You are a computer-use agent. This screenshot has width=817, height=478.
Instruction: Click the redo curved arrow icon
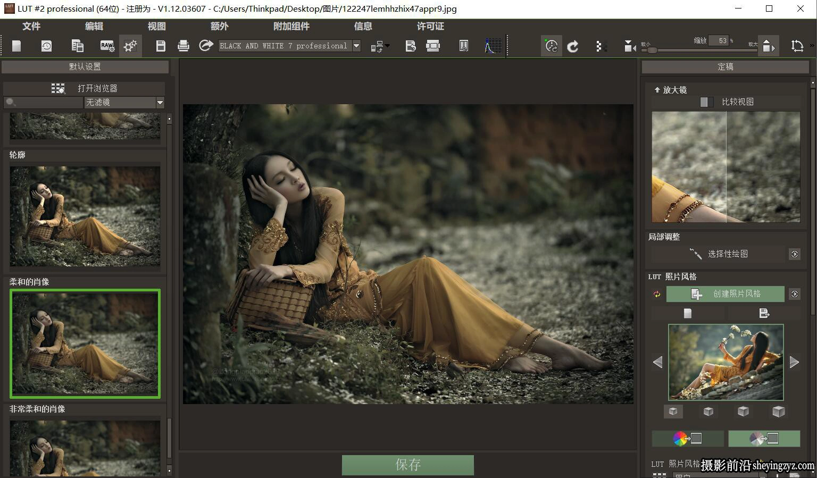573,47
